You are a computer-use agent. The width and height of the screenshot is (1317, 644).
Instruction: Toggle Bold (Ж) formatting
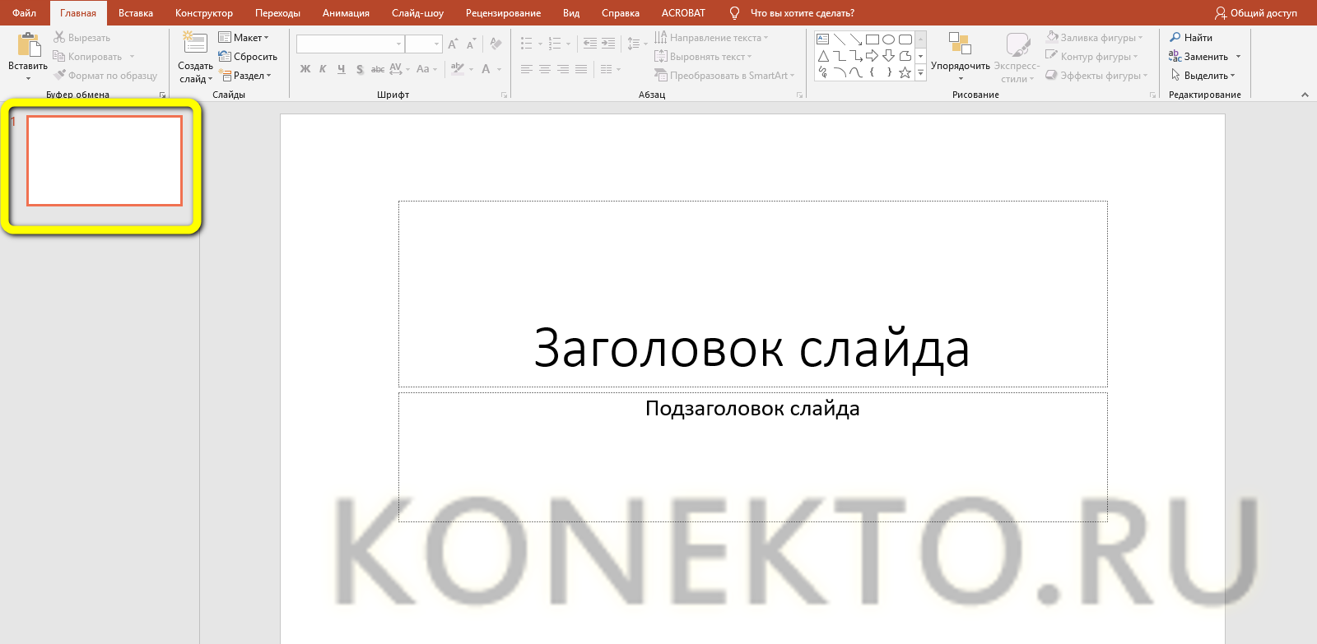click(x=305, y=69)
